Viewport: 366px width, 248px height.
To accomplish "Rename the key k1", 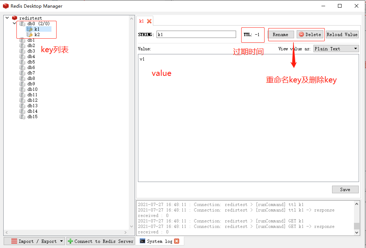I will pos(281,35).
